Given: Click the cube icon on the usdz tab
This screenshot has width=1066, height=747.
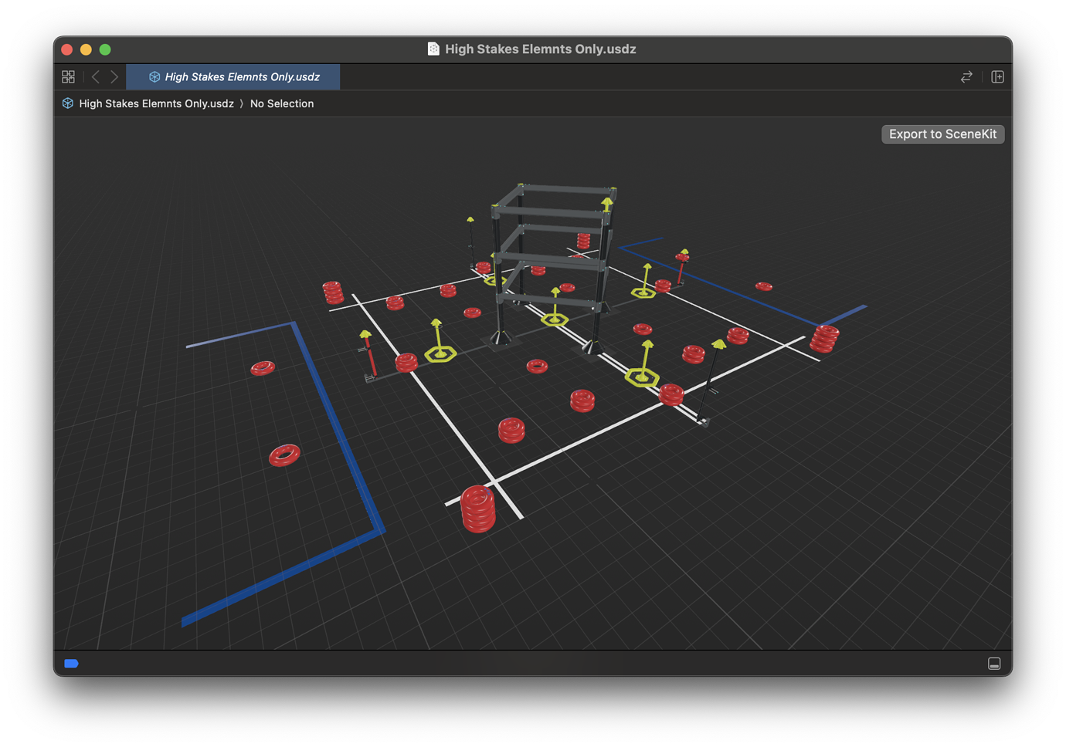Looking at the screenshot, I should pos(154,76).
